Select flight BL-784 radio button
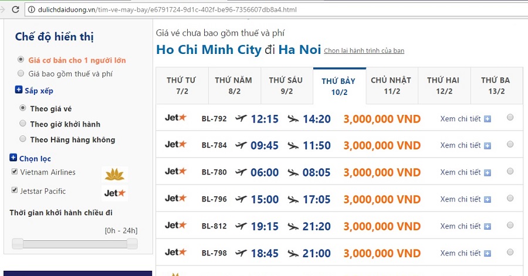Image resolution: width=528 pixels, height=276 pixels. click(x=510, y=144)
